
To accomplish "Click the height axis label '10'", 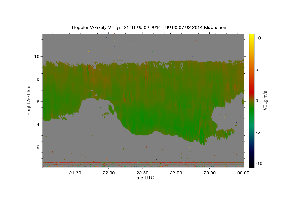I will click(37, 56).
